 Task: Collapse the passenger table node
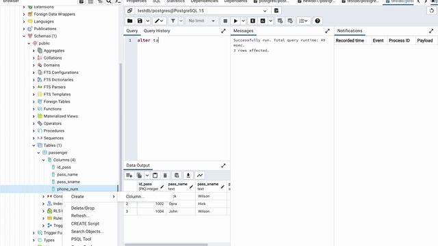(38, 152)
